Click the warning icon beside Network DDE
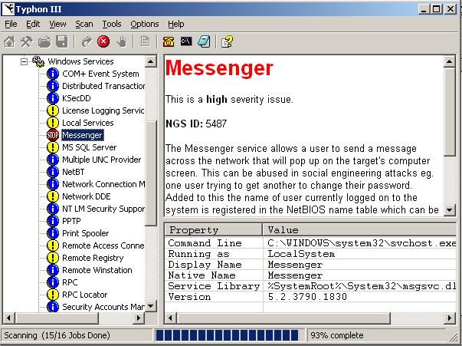The height and width of the screenshot is (346, 462). pyautogui.click(x=53, y=196)
